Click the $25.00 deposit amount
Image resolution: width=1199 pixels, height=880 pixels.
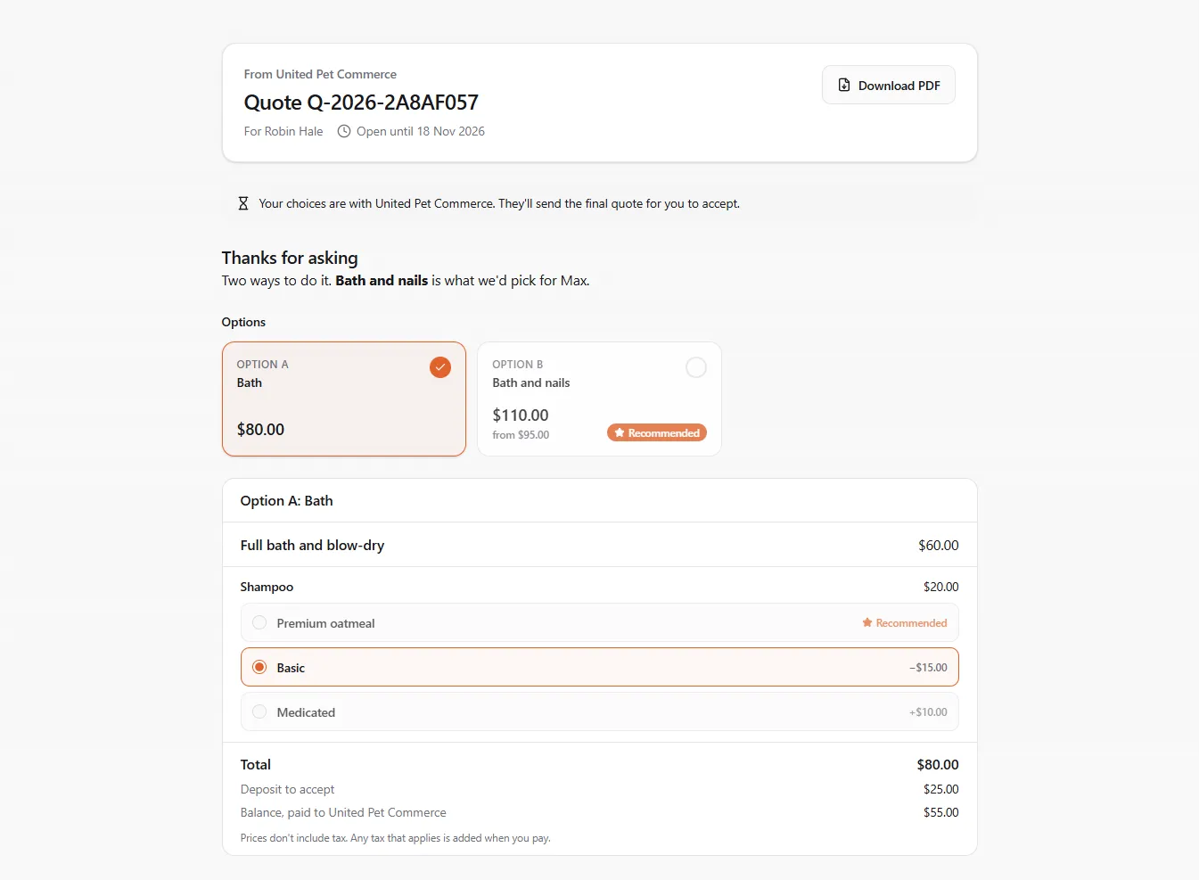(941, 789)
